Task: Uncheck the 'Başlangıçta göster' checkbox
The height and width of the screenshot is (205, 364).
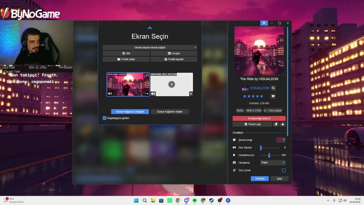Action: pos(104,118)
